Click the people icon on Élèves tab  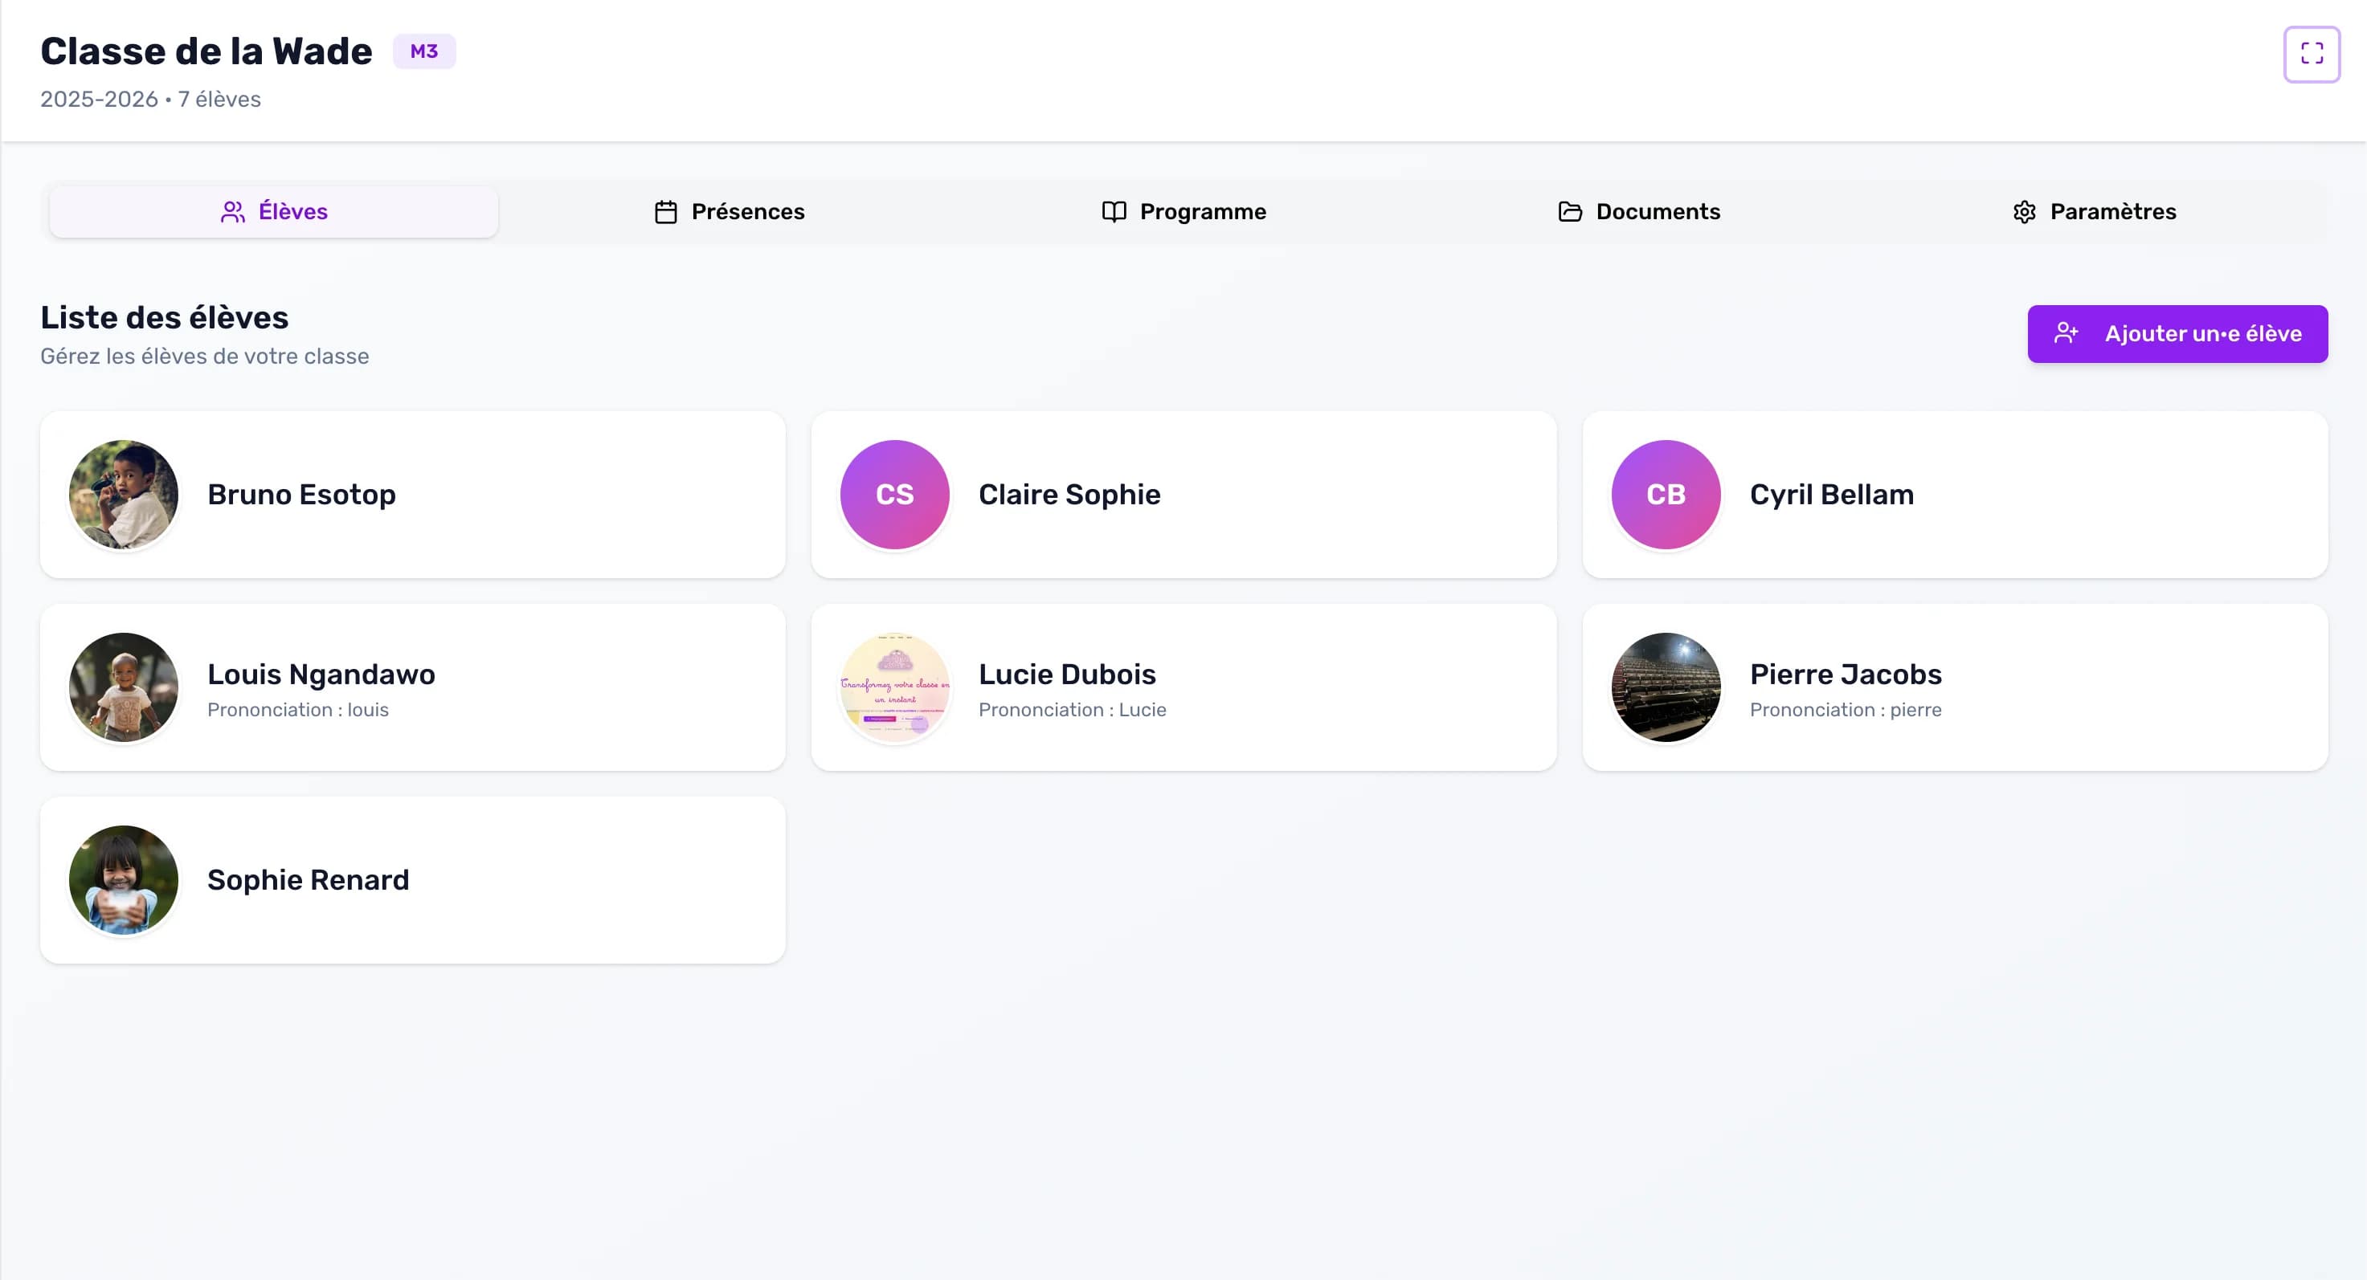click(x=232, y=212)
